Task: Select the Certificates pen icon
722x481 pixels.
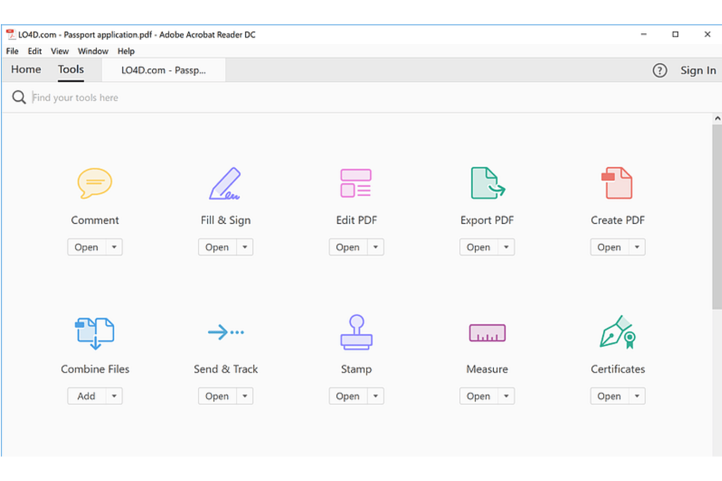Action: click(618, 332)
